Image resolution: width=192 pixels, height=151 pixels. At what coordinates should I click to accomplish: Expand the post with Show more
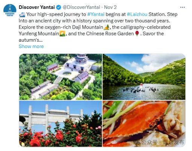coord(31,47)
